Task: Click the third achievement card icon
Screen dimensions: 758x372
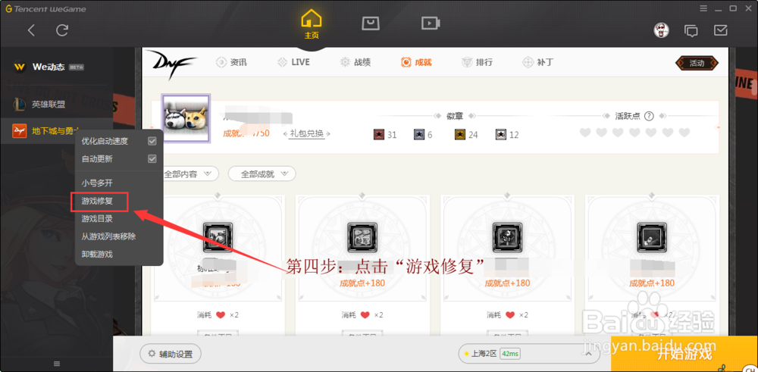Action: pyautogui.click(x=507, y=237)
